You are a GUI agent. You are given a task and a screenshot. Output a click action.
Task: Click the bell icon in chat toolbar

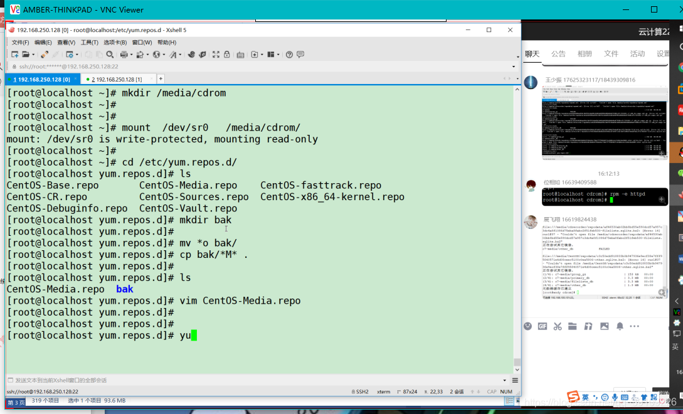coord(620,326)
